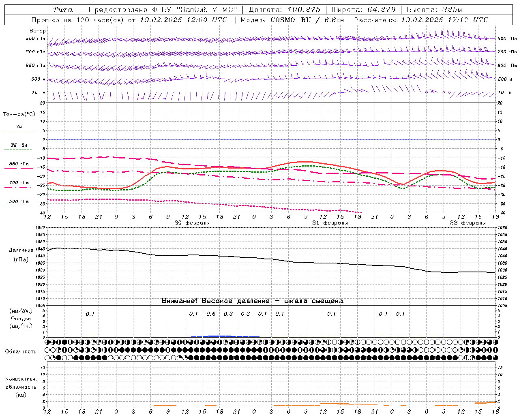The width and height of the screenshot is (519, 415).
Task: Click the "Конвективн." convective cloud label
Action: (21, 379)
